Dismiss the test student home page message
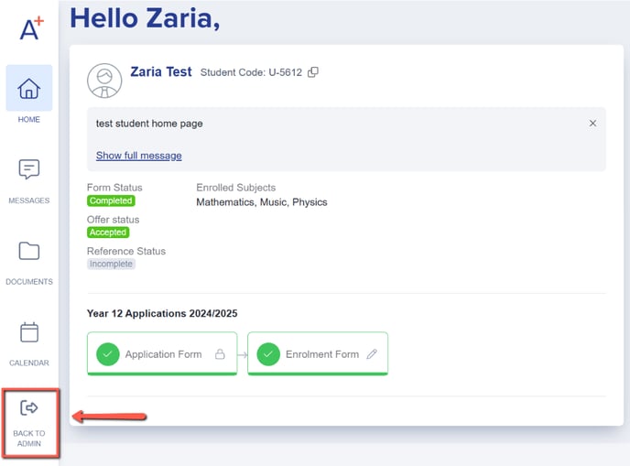Viewport: 630px width, 466px height. coord(592,124)
